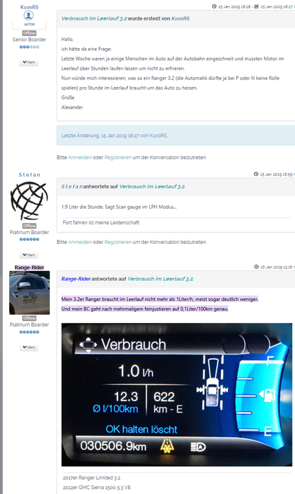This screenshot has width=295, height=494.
Task: Click Anmelden link below first post
Action: click(x=80, y=157)
